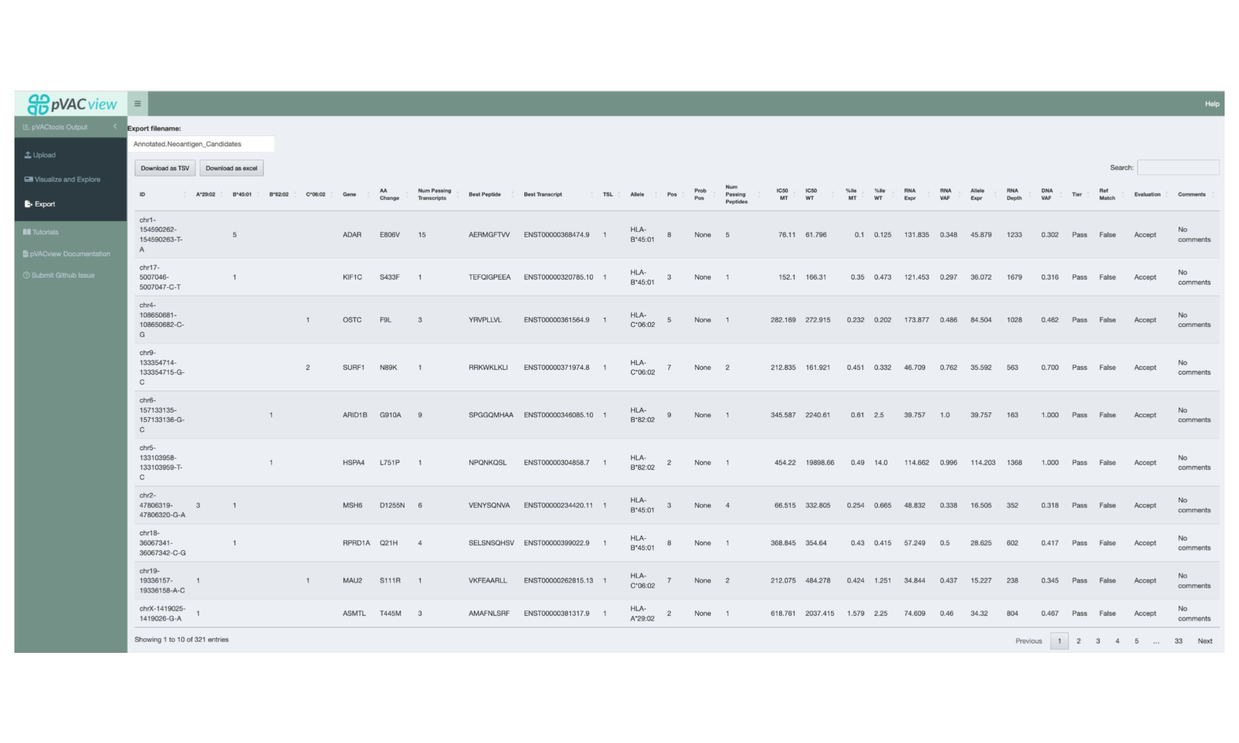The image size is (1239, 743).
Task: Click the Submit Github Issue icon
Action: (x=26, y=275)
